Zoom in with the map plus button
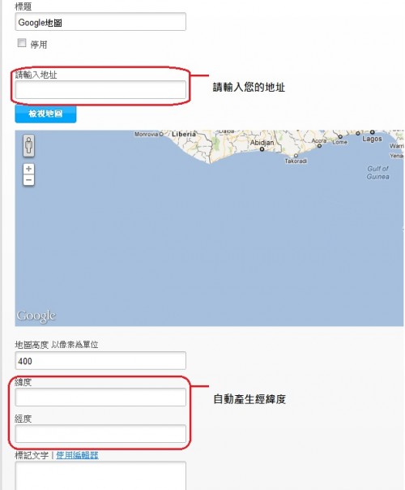Image resolution: width=405 pixels, height=490 pixels. pos(28,169)
